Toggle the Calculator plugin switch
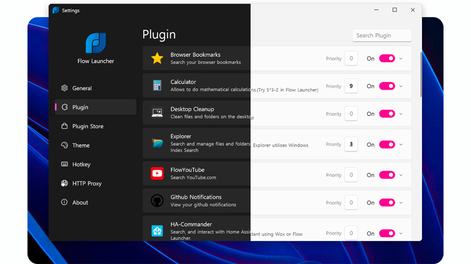The height and width of the screenshot is (264, 471). pyautogui.click(x=387, y=86)
